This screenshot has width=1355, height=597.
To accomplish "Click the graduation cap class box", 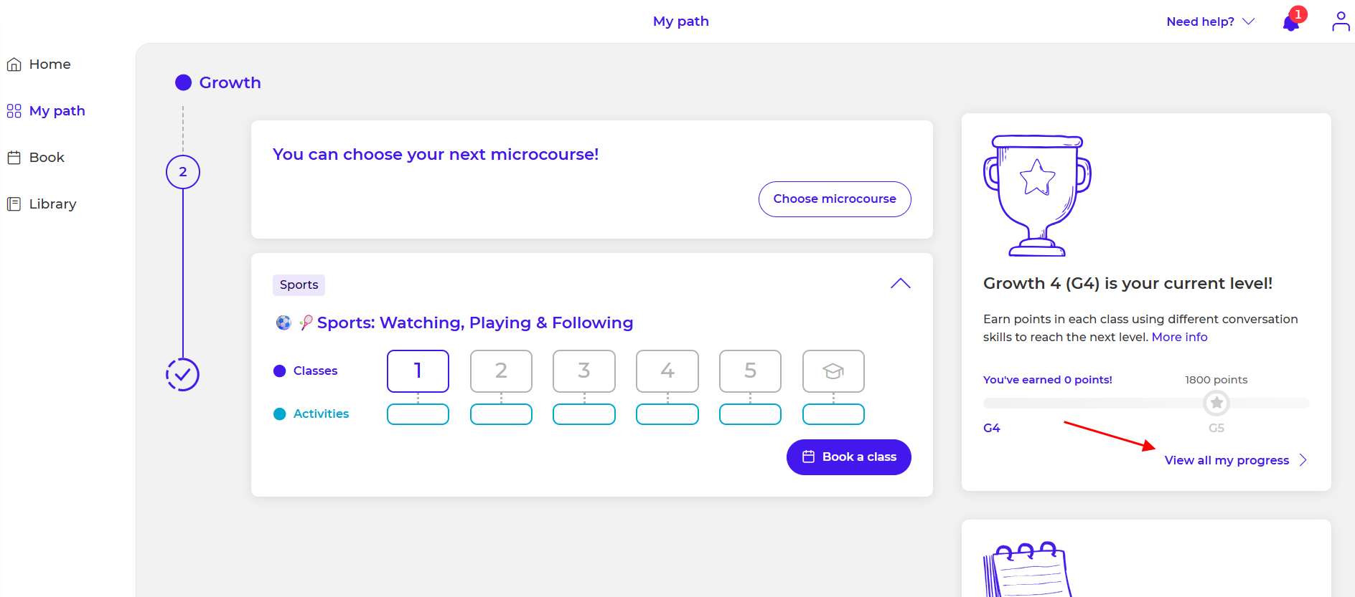I will tap(833, 371).
